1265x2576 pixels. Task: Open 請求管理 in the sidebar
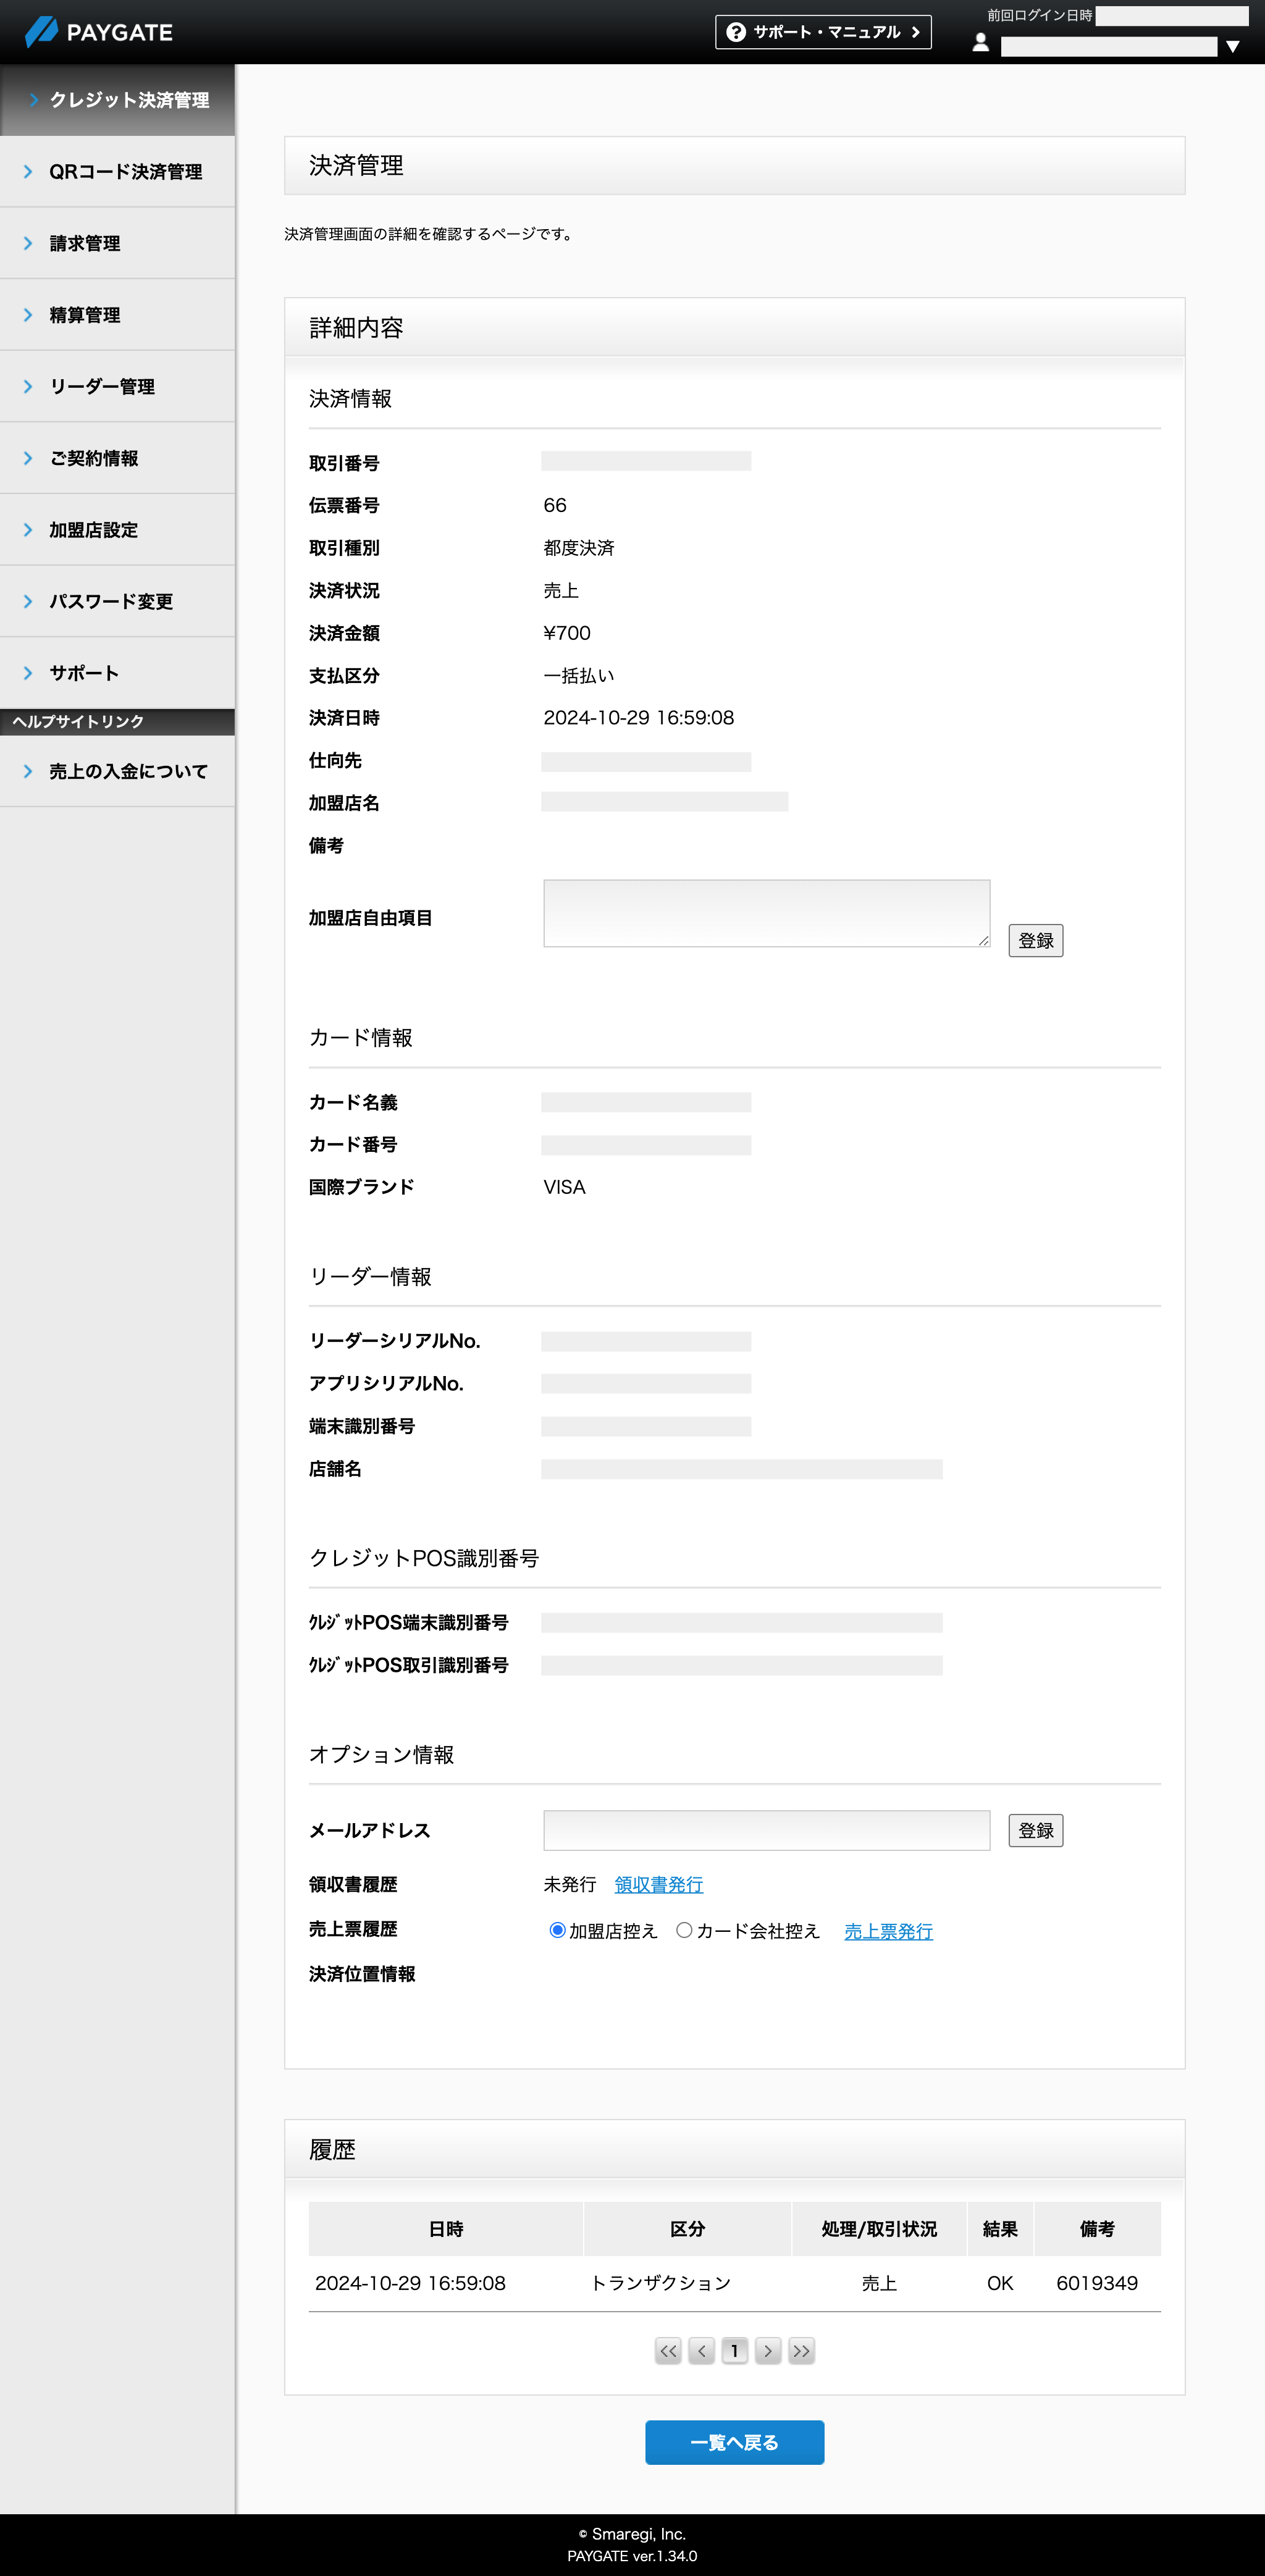point(117,243)
